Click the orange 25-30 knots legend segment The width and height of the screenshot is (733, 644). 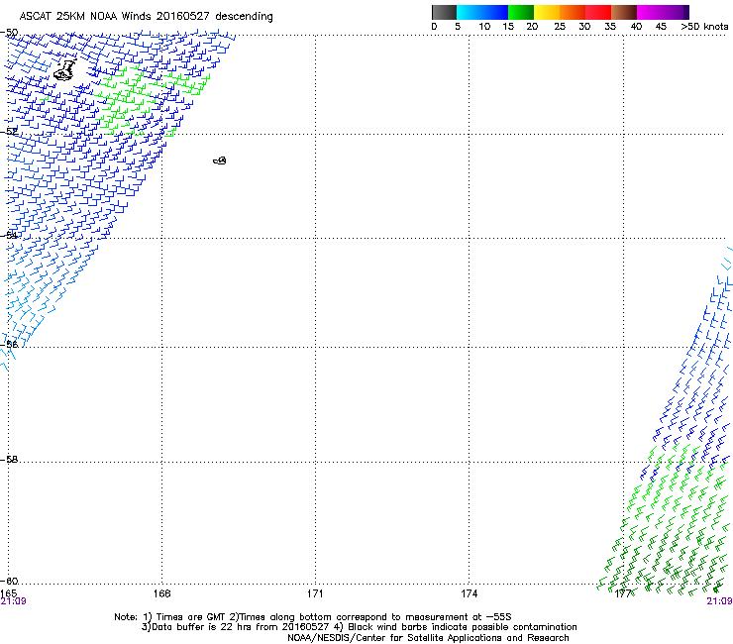[x=573, y=12]
